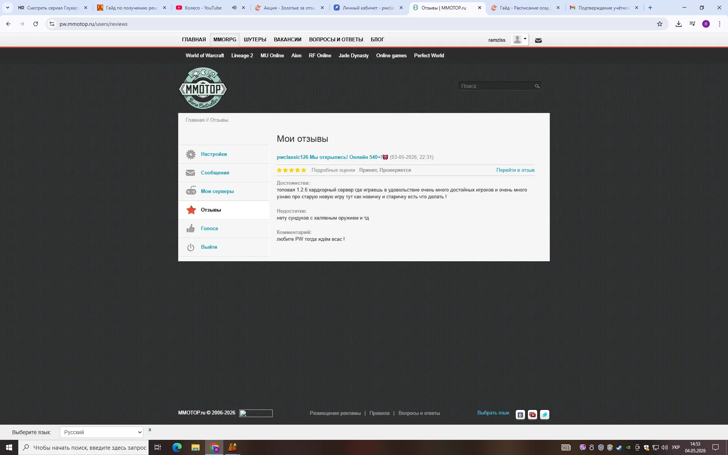
Task: Open Windows Start menu
Action: [9, 447]
